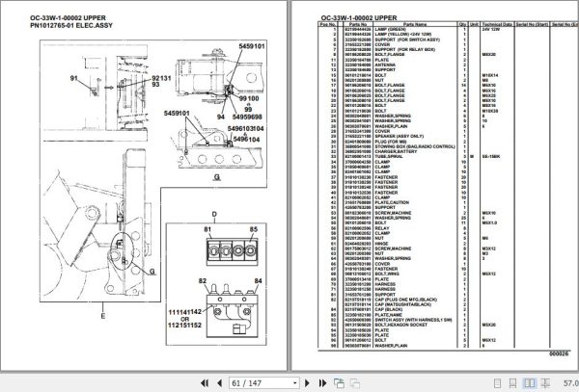Click diagram callout 112151152
The image size is (579, 392).
(x=184, y=326)
